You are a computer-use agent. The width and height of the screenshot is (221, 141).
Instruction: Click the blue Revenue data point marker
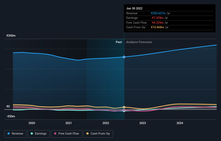[x=124, y=57]
